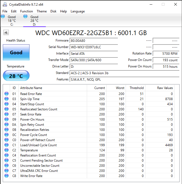Click the Power On Count value 193 count
The width and height of the screenshot is (182, 184).
click(x=166, y=60)
